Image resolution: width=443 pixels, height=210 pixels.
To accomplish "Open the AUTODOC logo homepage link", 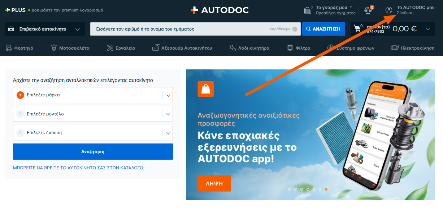I will (220, 10).
